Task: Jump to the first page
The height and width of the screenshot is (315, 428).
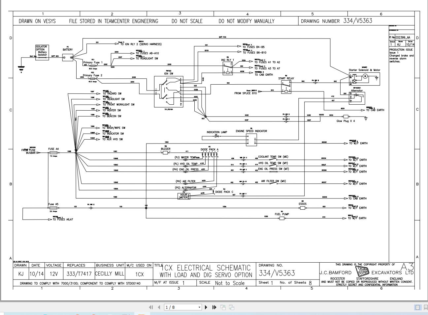Action: tap(151, 307)
